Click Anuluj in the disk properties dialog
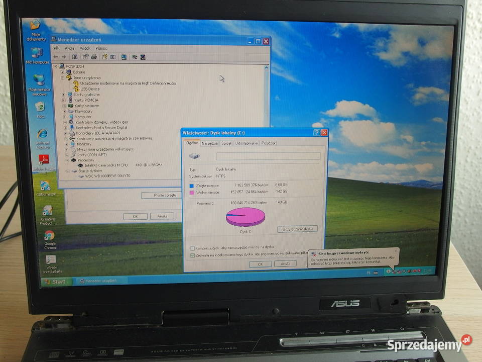482x362 pixels. coord(285,264)
